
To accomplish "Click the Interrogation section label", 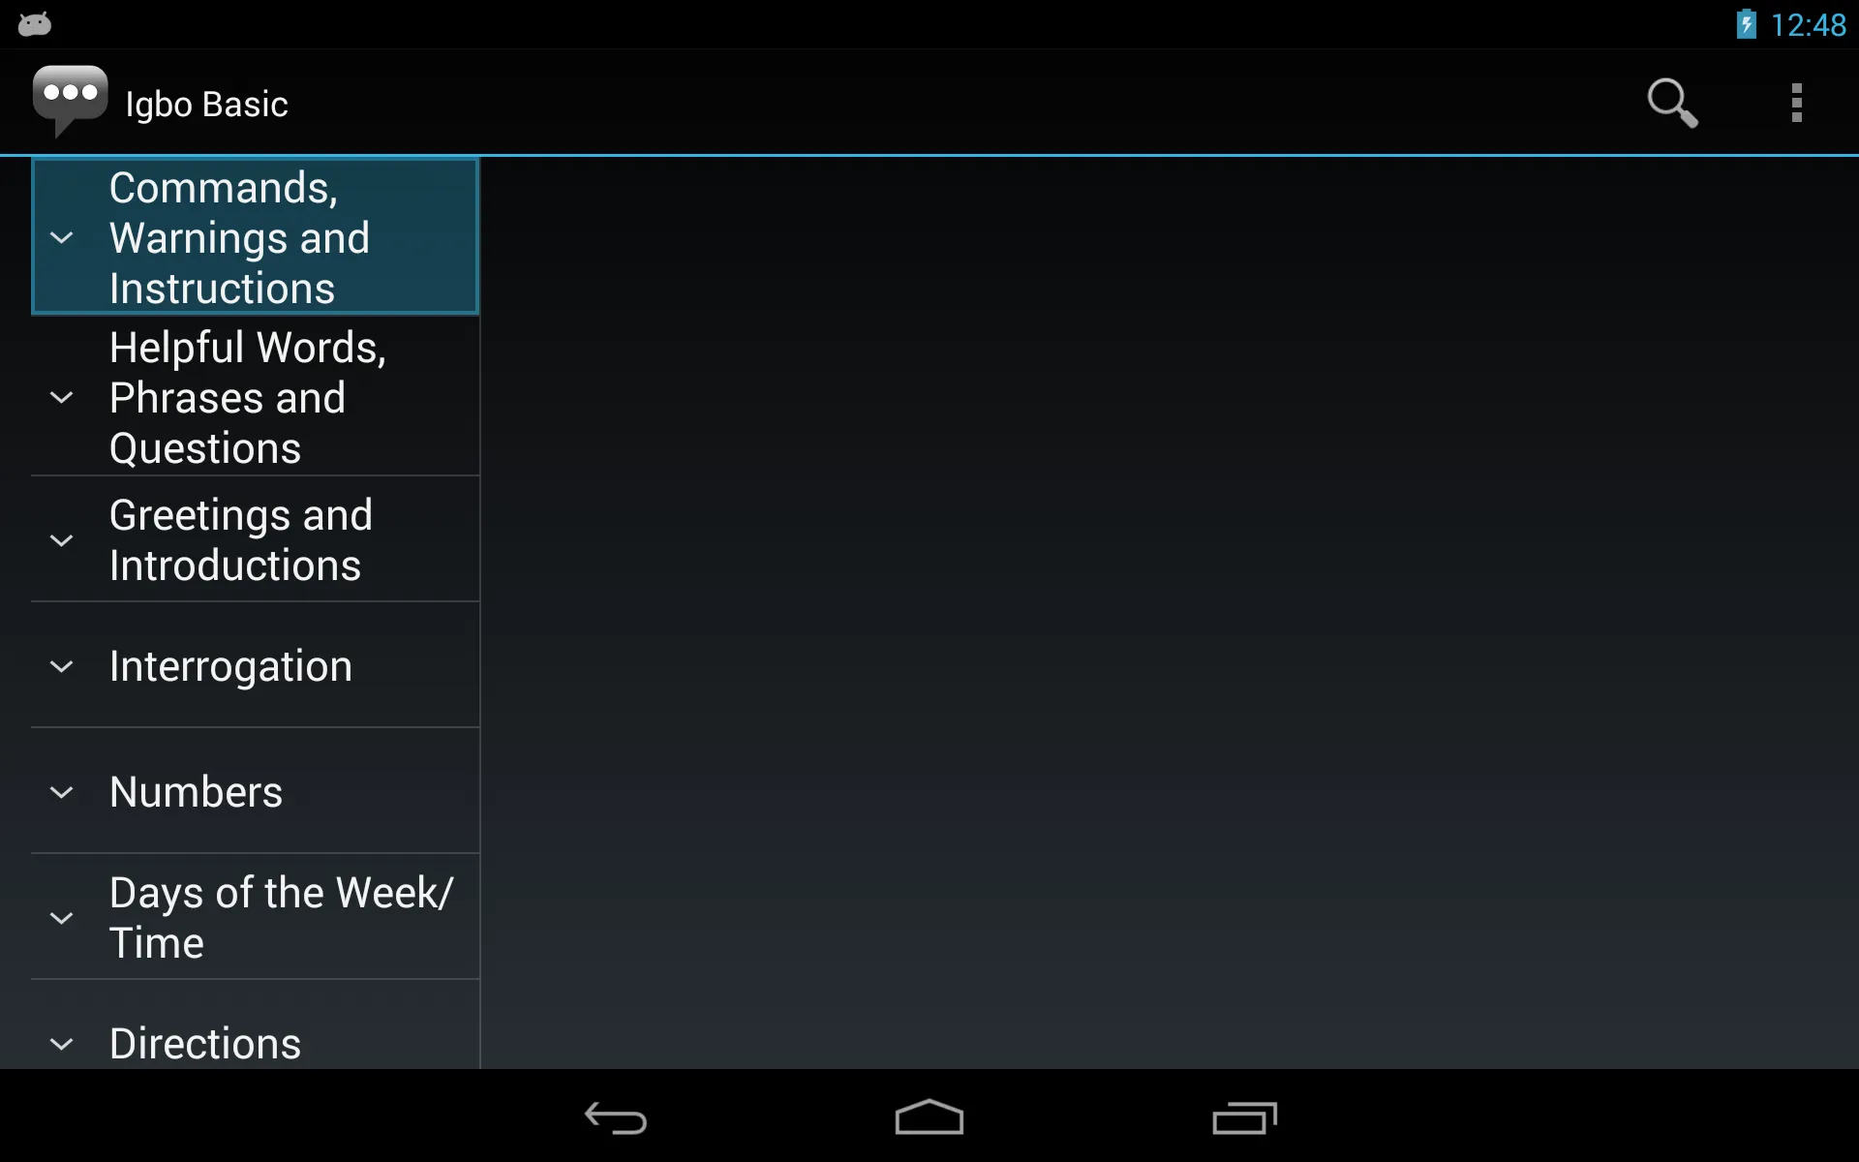I will (x=230, y=665).
